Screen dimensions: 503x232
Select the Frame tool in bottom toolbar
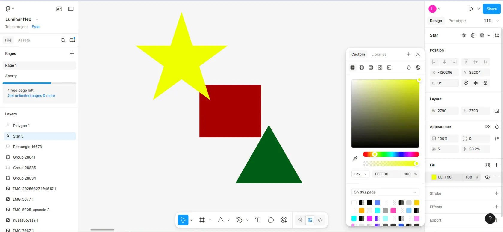[x=202, y=220]
